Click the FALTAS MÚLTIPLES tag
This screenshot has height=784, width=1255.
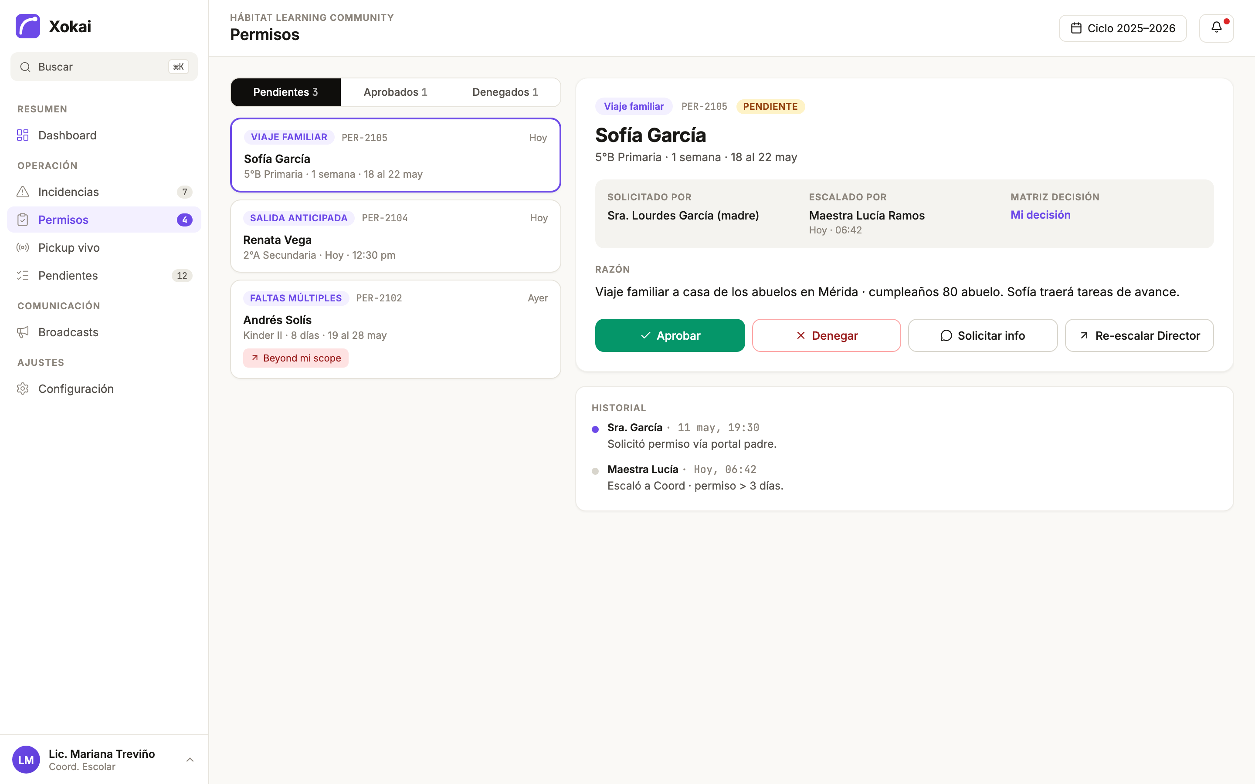(295, 298)
